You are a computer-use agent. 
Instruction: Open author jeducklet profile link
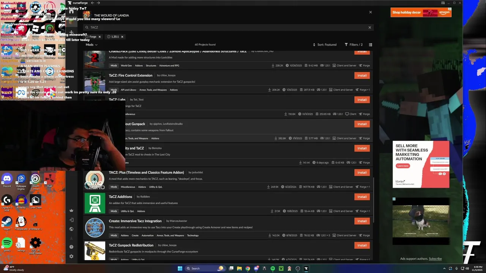tap(197, 173)
